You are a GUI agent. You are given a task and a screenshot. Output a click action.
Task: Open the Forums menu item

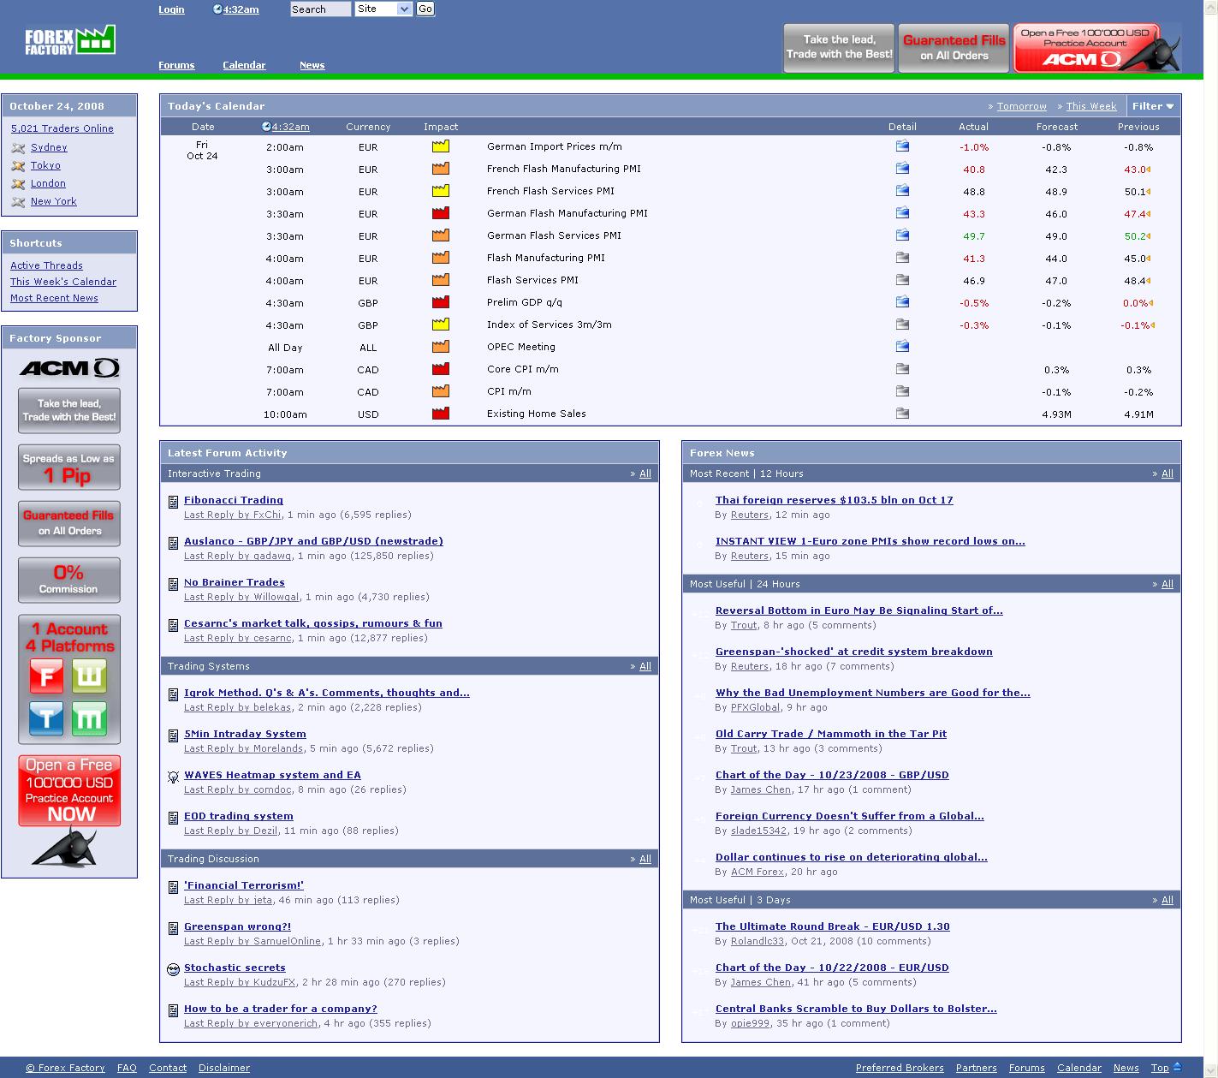point(176,65)
